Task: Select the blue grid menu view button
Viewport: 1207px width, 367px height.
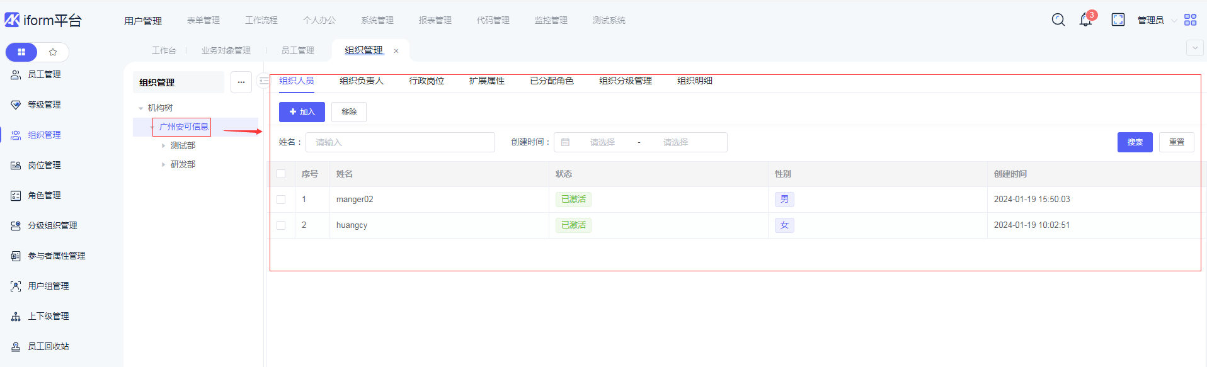Action: [21, 52]
